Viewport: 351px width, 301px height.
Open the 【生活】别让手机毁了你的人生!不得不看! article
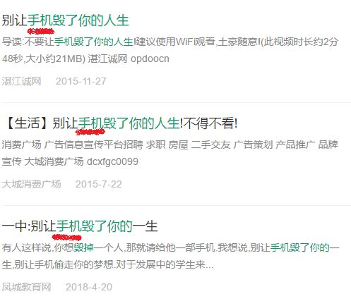point(120,123)
